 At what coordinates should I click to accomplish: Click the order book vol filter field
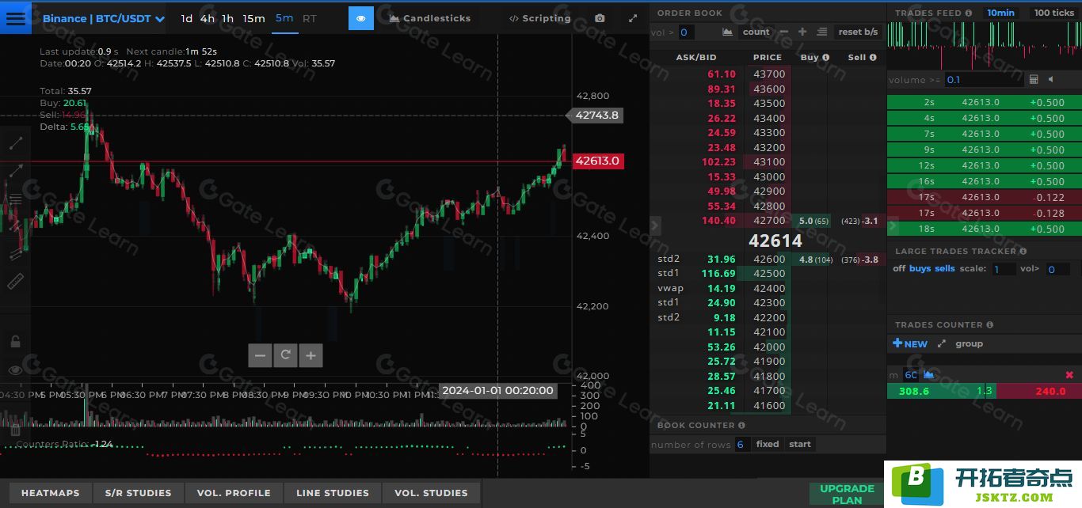(x=686, y=32)
